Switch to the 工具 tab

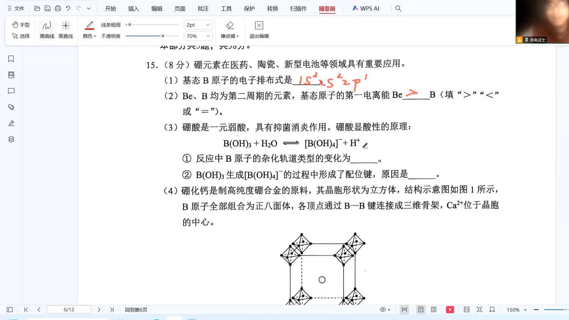(x=226, y=9)
